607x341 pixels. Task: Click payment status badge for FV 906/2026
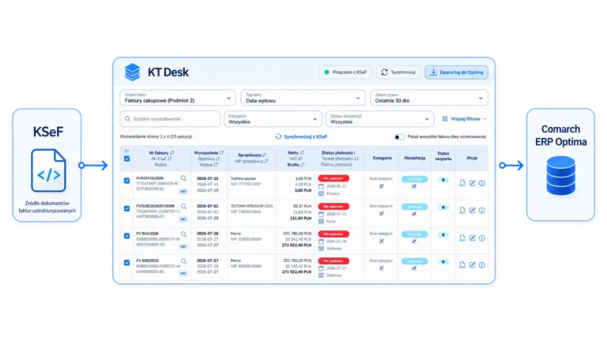pyautogui.click(x=334, y=261)
